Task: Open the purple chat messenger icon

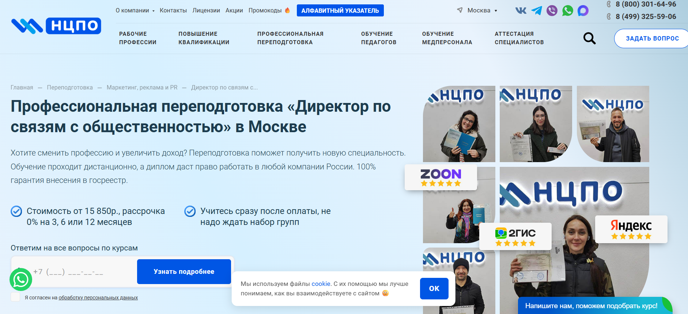Action: (583, 11)
